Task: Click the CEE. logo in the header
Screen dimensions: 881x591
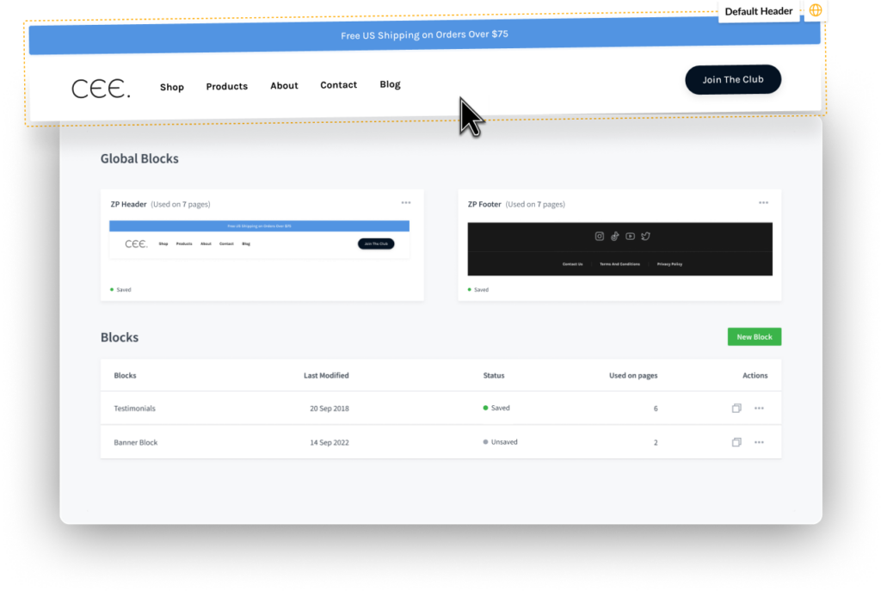Action: click(x=102, y=89)
